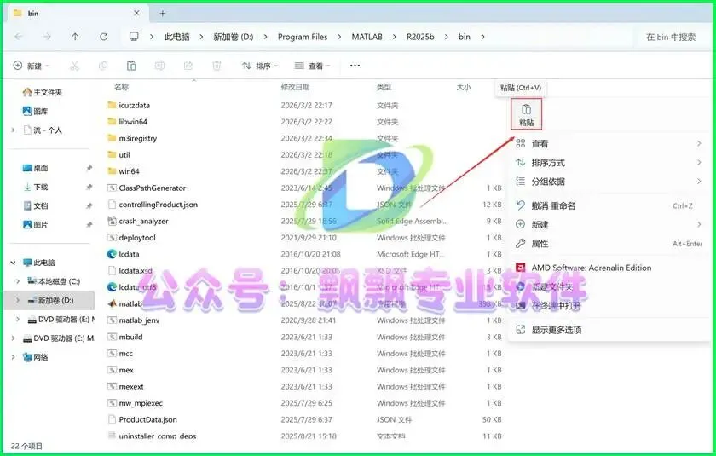Click the Cut scissors toolbar icon
Screen dimensions: 716x456
74,66
